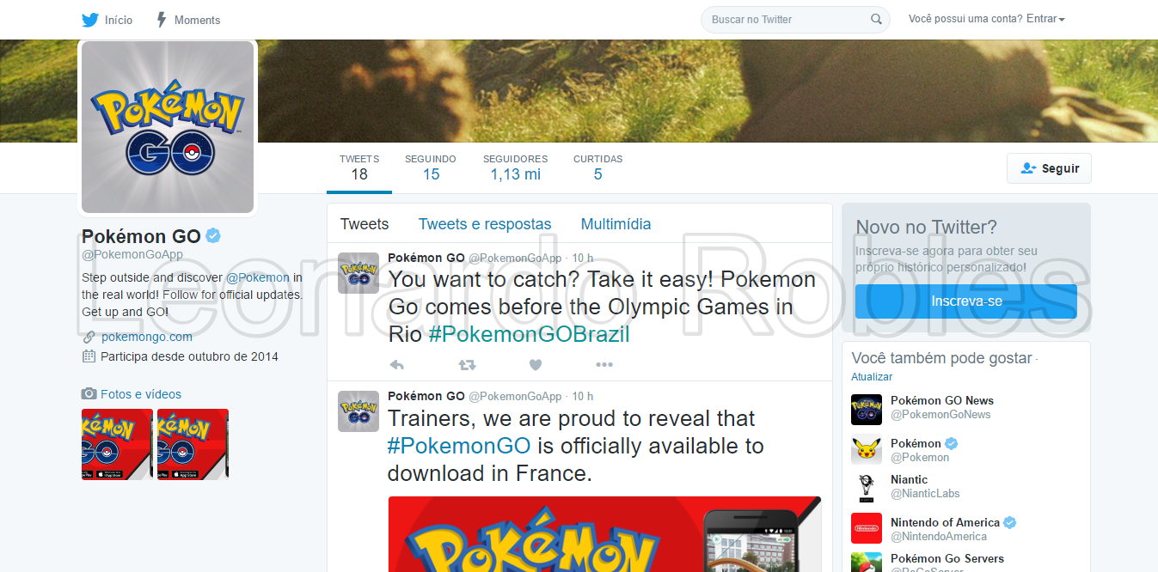Click the Twitter bird home icon
This screenshot has width=1158, height=572.
pos(90,20)
